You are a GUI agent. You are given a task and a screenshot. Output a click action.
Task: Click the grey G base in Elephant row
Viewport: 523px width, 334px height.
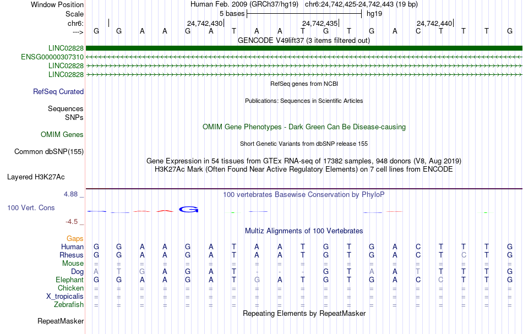coord(257,280)
